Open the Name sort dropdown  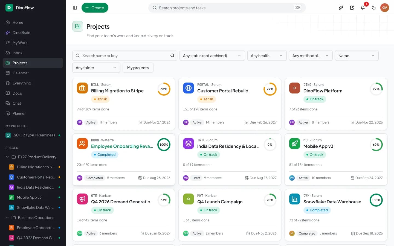(x=357, y=55)
